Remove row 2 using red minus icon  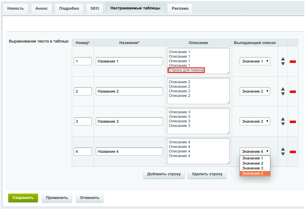(x=293, y=92)
